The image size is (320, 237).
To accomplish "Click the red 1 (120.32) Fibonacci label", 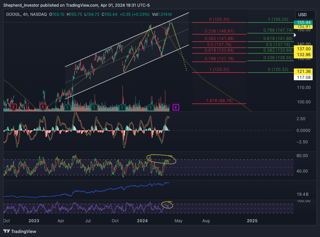I will point(219,69).
